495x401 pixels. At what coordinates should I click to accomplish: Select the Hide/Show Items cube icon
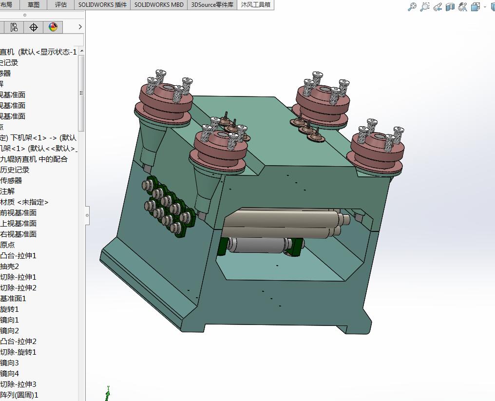coord(475,7)
